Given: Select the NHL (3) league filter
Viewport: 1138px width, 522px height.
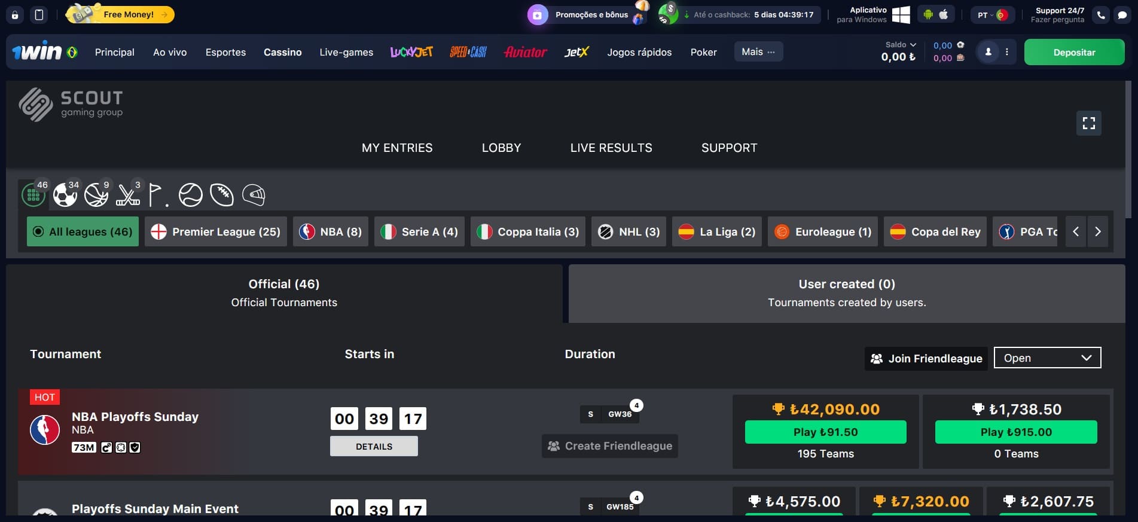Looking at the screenshot, I should tap(629, 231).
